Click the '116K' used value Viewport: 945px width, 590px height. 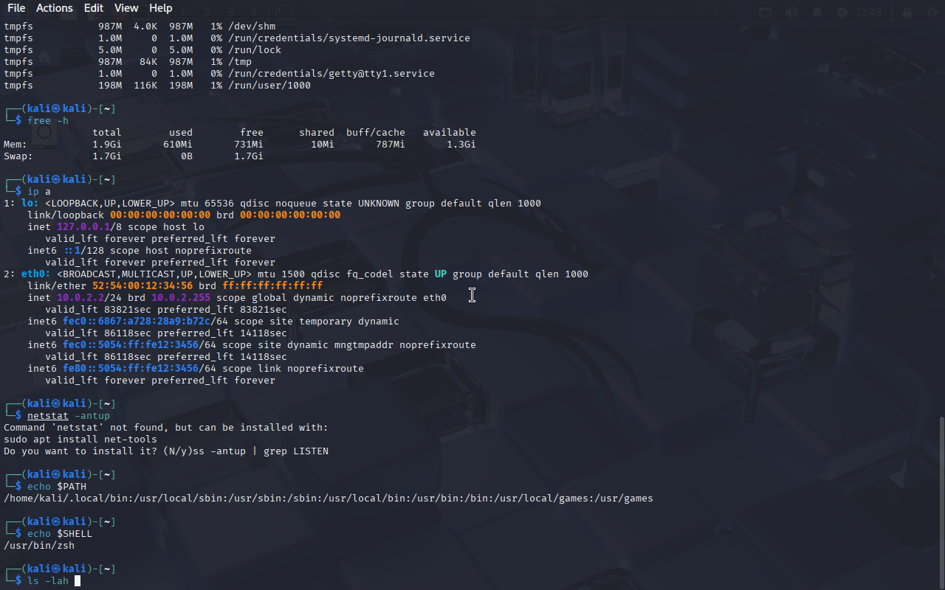click(145, 86)
